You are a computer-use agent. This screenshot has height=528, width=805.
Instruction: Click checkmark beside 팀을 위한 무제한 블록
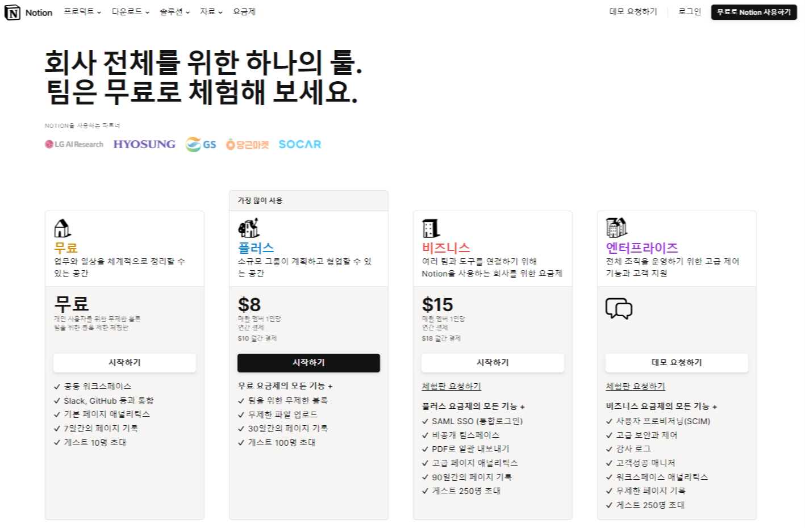[241, 401]
